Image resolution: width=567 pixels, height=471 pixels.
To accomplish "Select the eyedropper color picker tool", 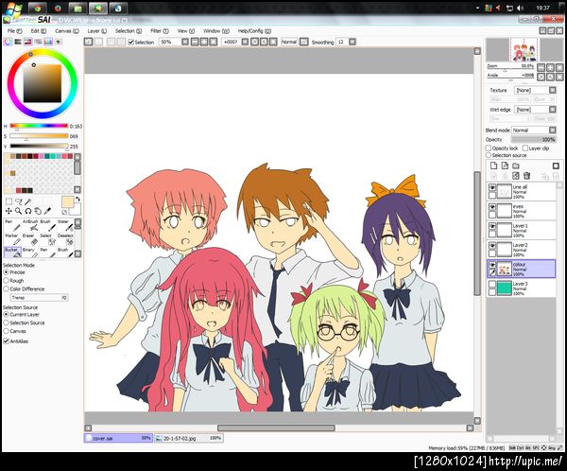I will point(47,211).
